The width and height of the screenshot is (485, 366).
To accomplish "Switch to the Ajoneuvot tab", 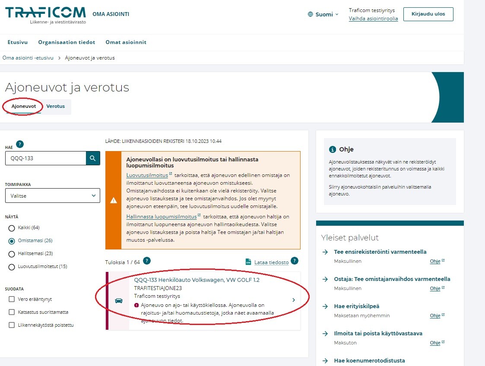I will (x=24, y=106).
